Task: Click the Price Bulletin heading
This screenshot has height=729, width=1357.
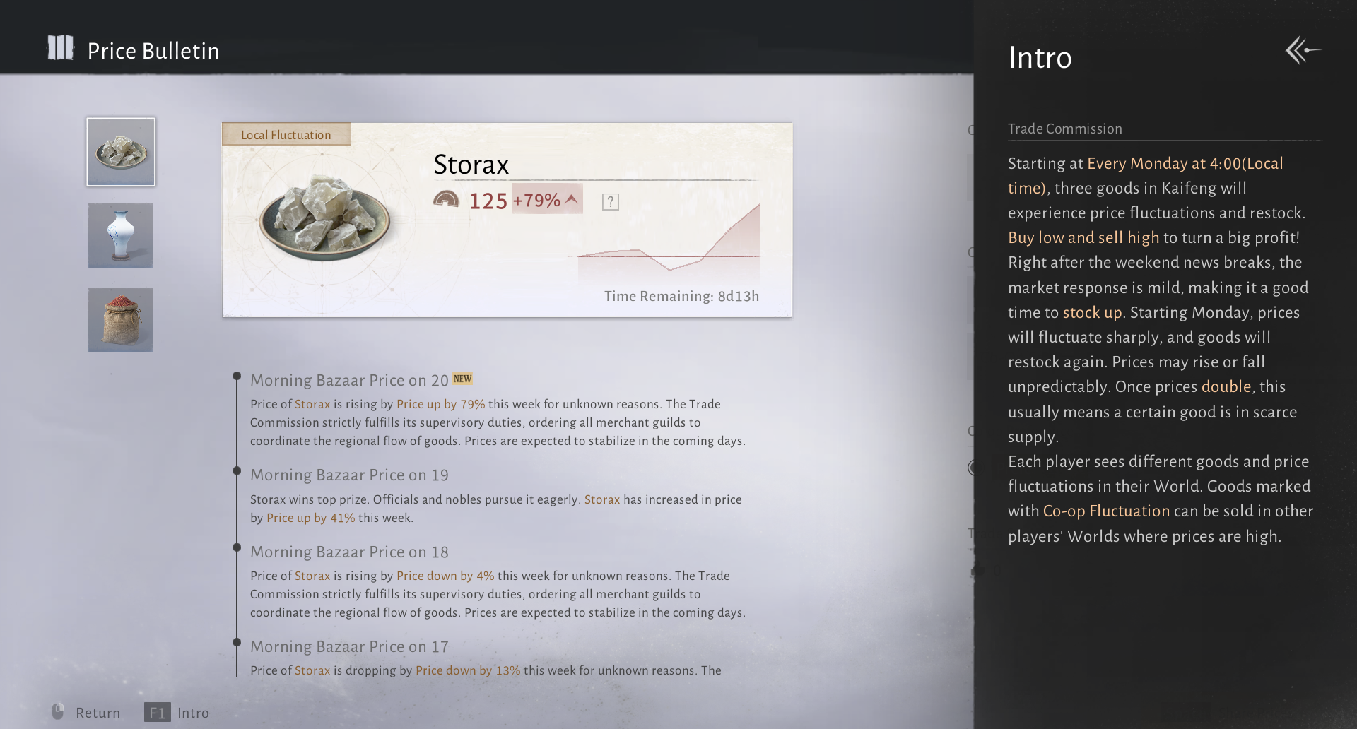Action: pos(153,51)
